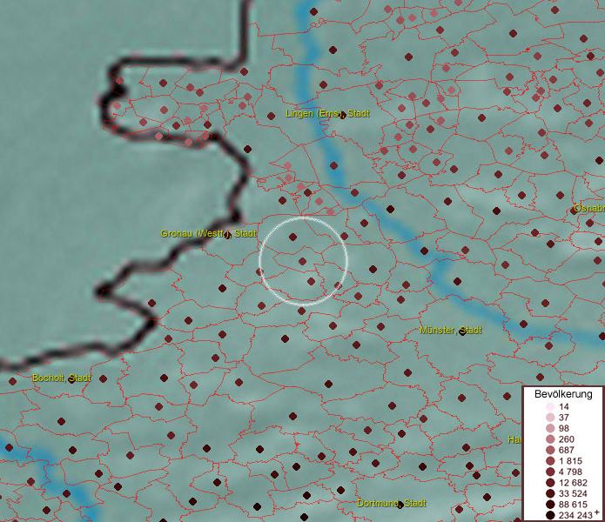Click the population dot in the Dortmund label

click(400, 505)
